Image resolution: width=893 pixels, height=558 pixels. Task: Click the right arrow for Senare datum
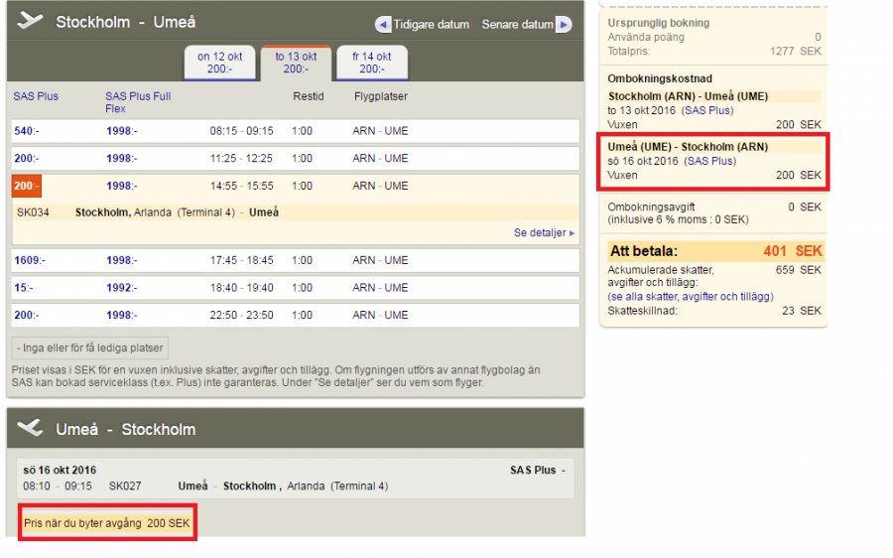pyautogui.click(x=564, y=24)
